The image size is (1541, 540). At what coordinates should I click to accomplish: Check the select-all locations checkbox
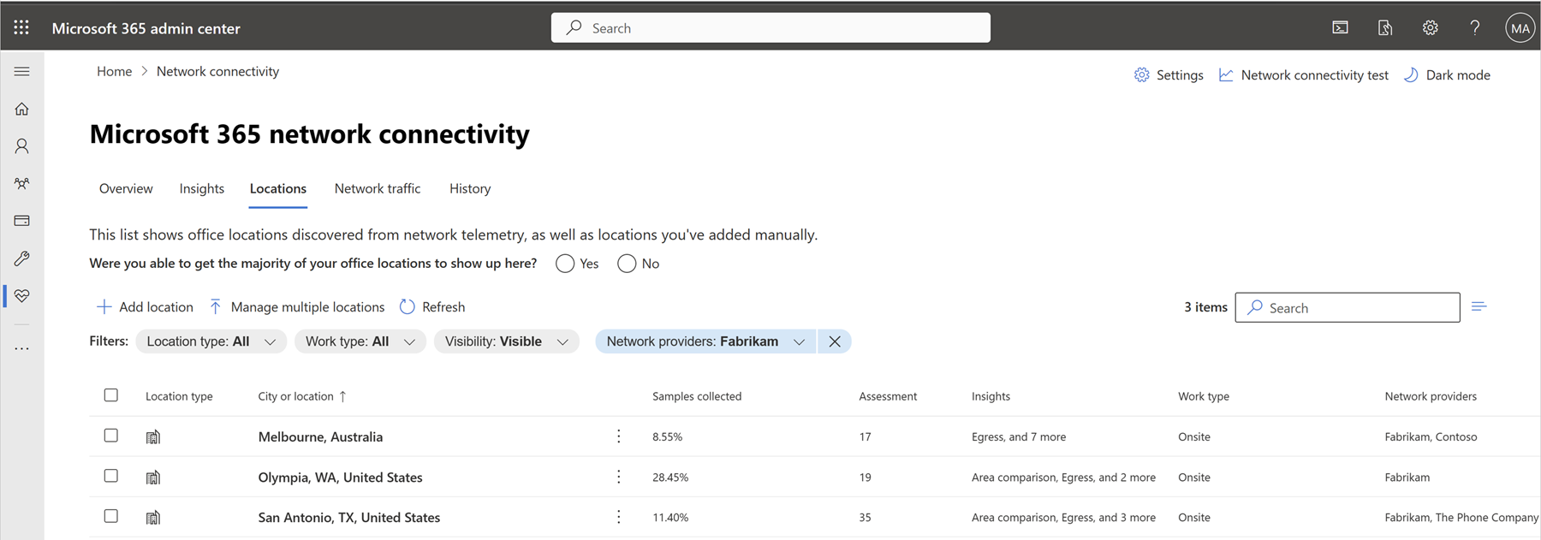point(111,395)
